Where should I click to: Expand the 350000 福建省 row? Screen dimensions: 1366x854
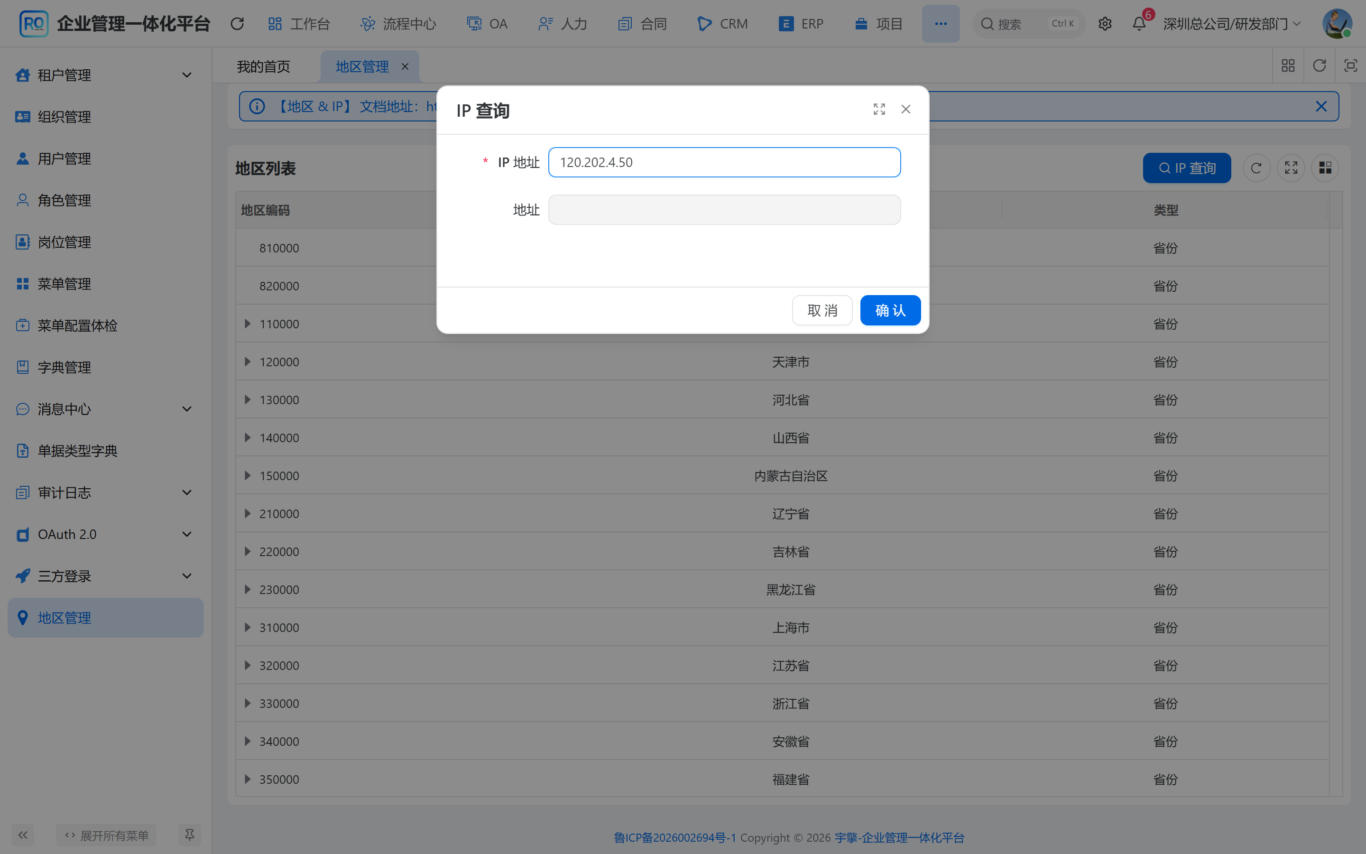tap(247, 779)
